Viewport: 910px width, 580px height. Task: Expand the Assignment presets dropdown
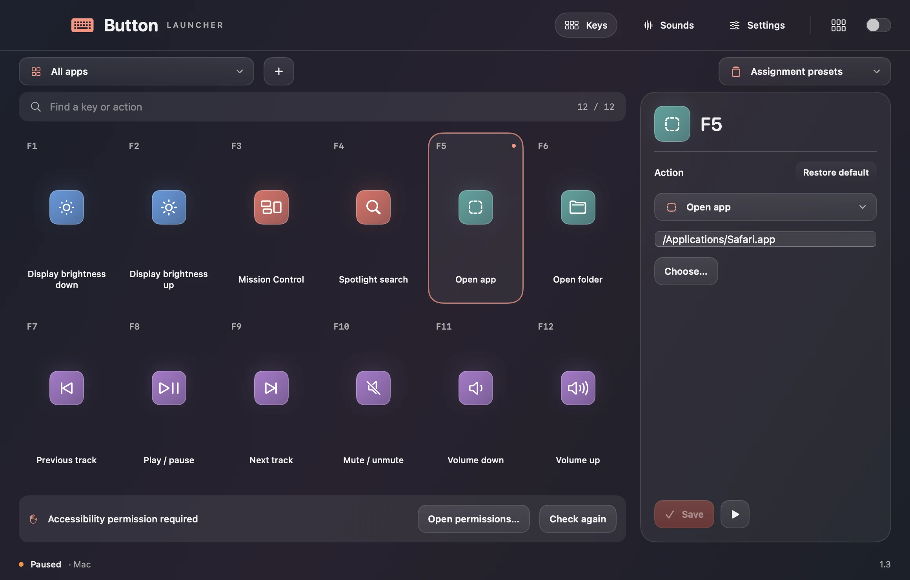pyautogui.click(x=804, y=71)
